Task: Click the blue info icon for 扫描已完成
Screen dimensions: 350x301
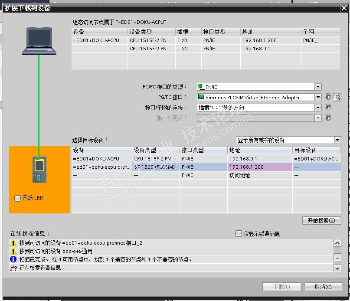Action: (x=13, y=259)
